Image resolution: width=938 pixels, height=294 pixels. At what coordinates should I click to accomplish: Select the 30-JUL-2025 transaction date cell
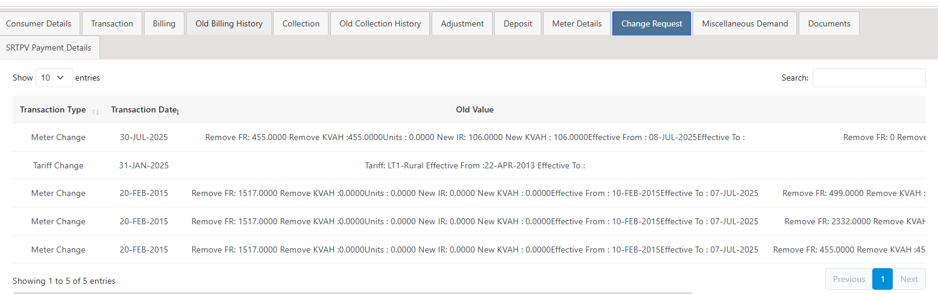pyautogui.click(x=144, y=137)
